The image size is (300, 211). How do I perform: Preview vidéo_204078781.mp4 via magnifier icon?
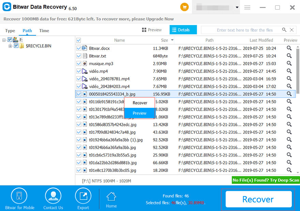click(289, 79)
